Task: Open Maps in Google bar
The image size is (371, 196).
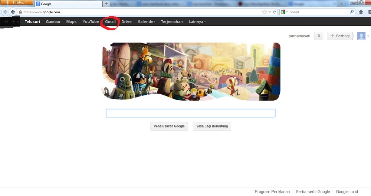Action: [72, 22]
